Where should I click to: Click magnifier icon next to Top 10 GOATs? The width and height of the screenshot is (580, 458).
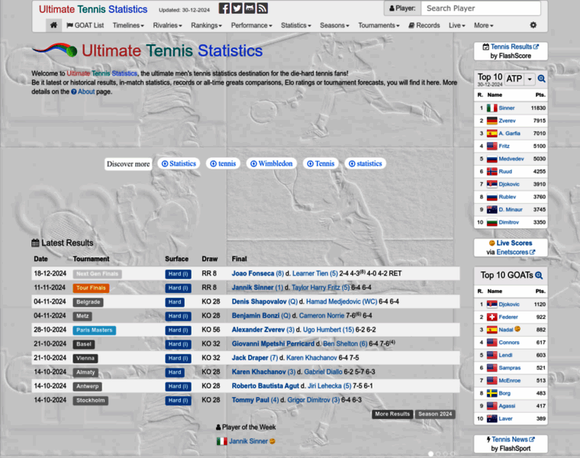[x=539, y=276]
